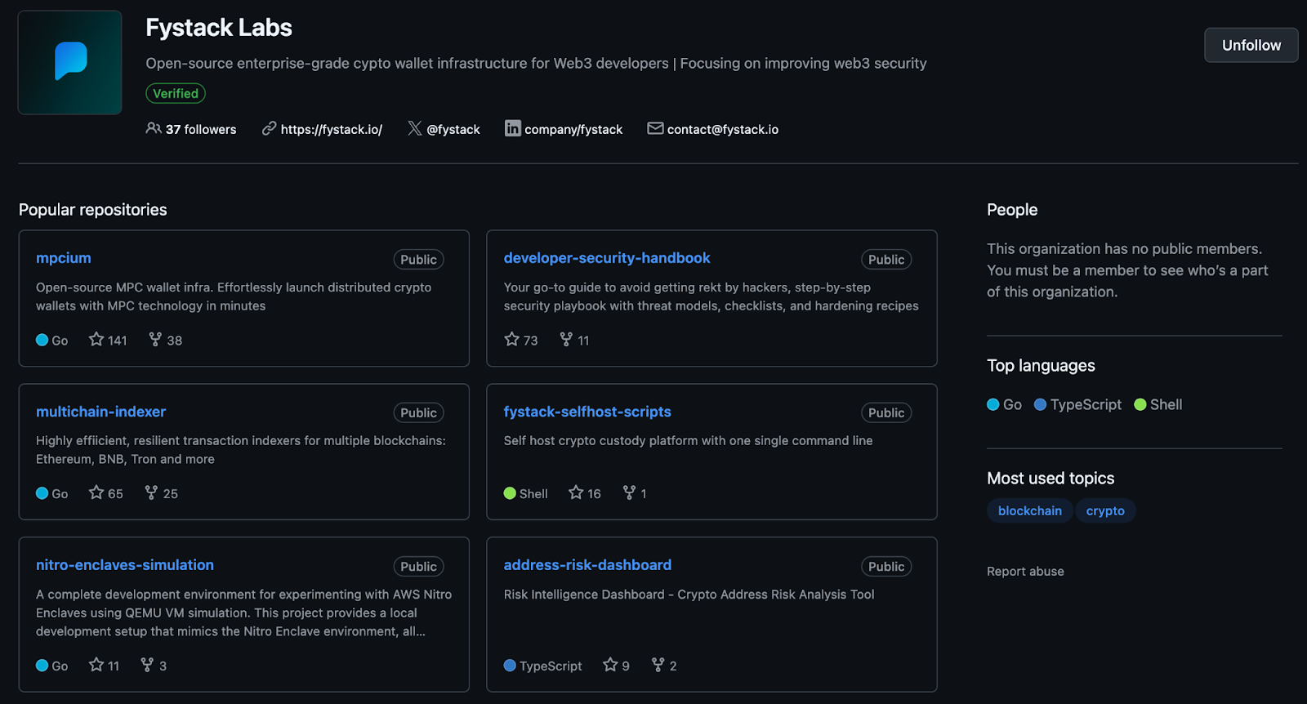Click the fork icon in mpcium card
Screen dimensions: 1307x704
(x=155, y=339)
